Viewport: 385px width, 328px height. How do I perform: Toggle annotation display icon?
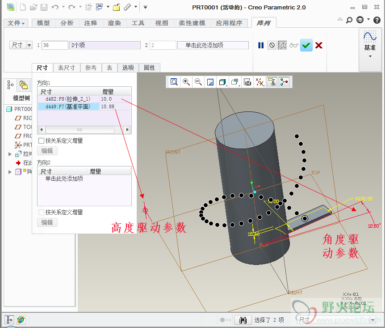point(272,82)
